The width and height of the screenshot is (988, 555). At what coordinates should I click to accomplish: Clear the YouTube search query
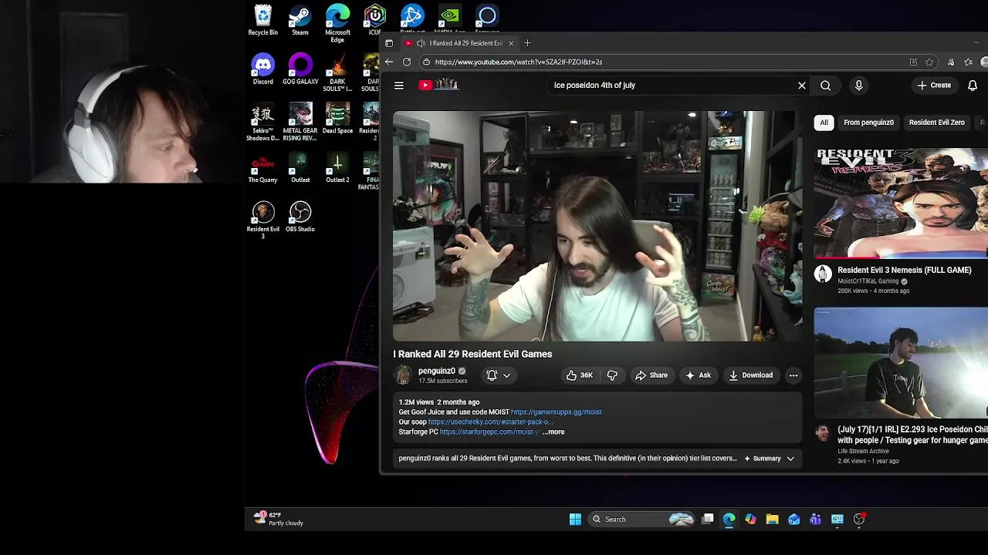[x=802, y=86]
